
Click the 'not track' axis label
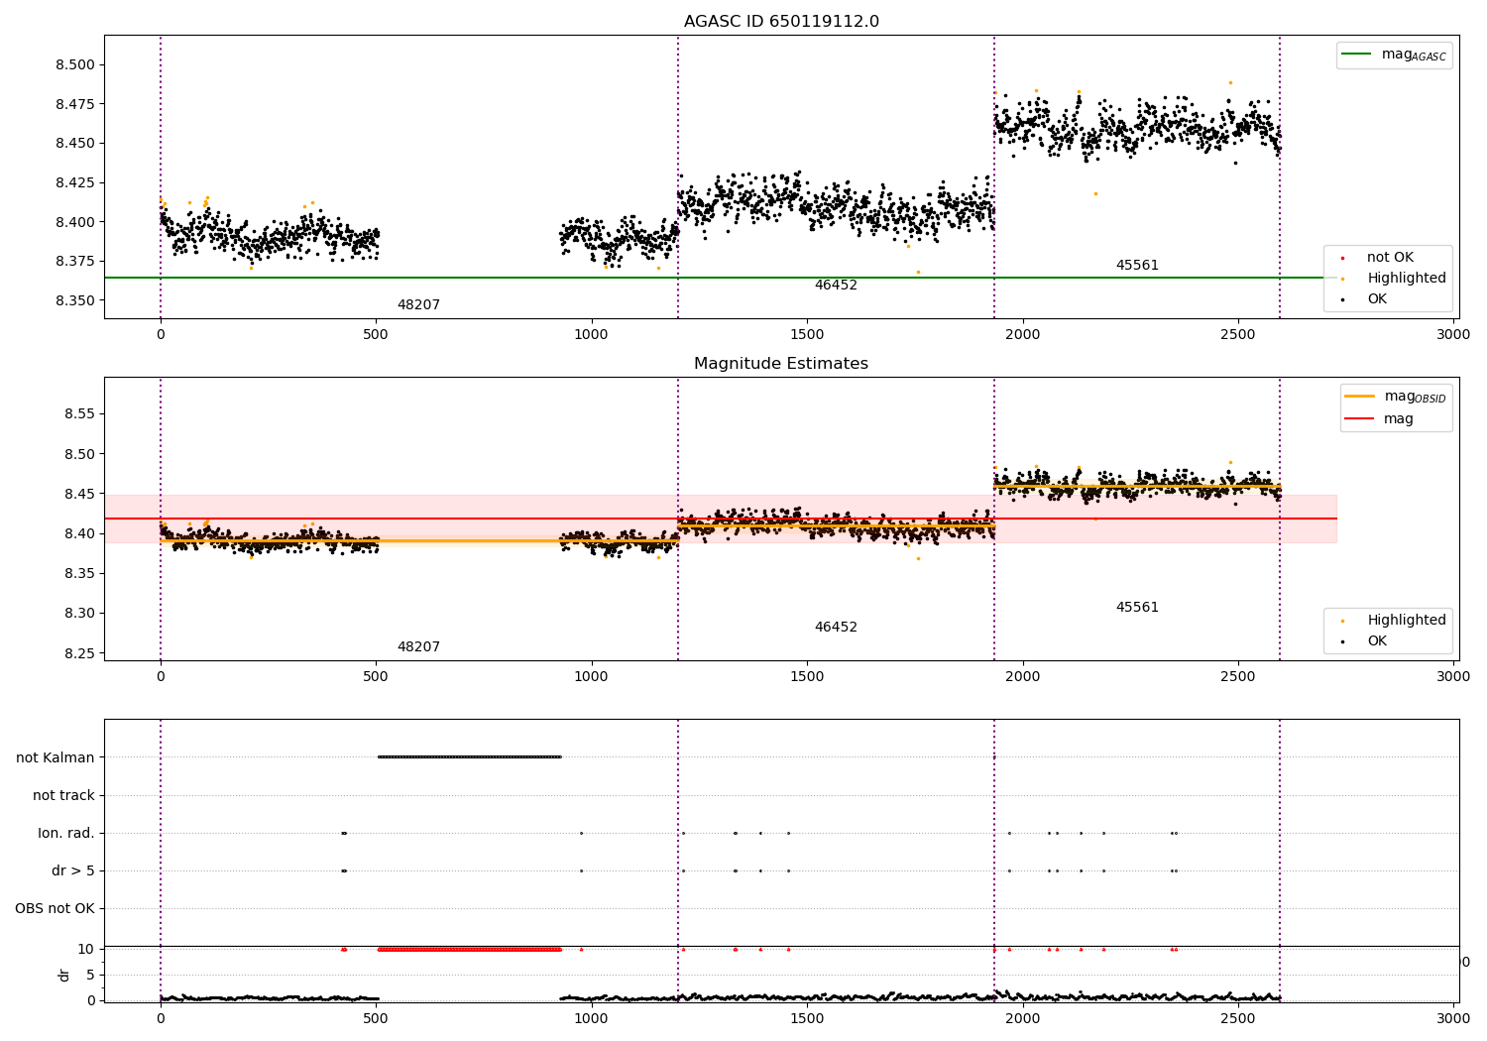63,795
